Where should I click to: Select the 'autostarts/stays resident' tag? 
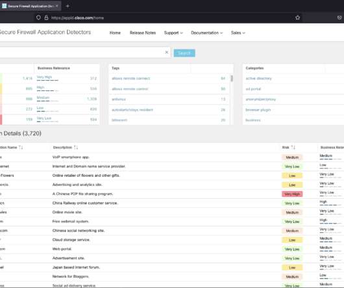click(132, 110)
